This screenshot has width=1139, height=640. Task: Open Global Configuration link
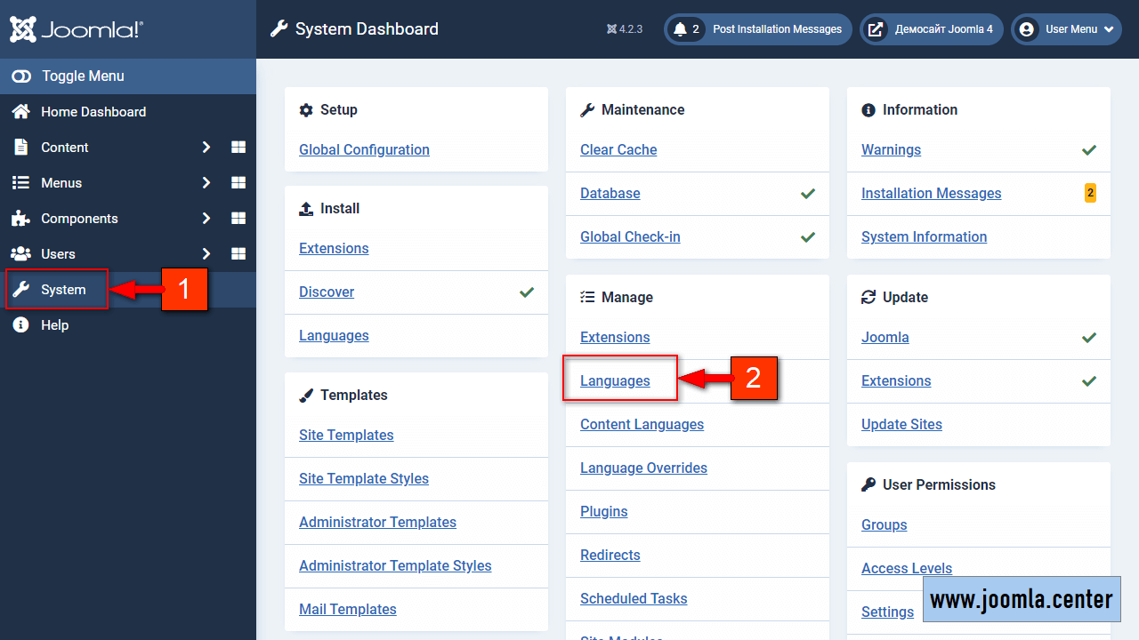(x=364, y=150)
